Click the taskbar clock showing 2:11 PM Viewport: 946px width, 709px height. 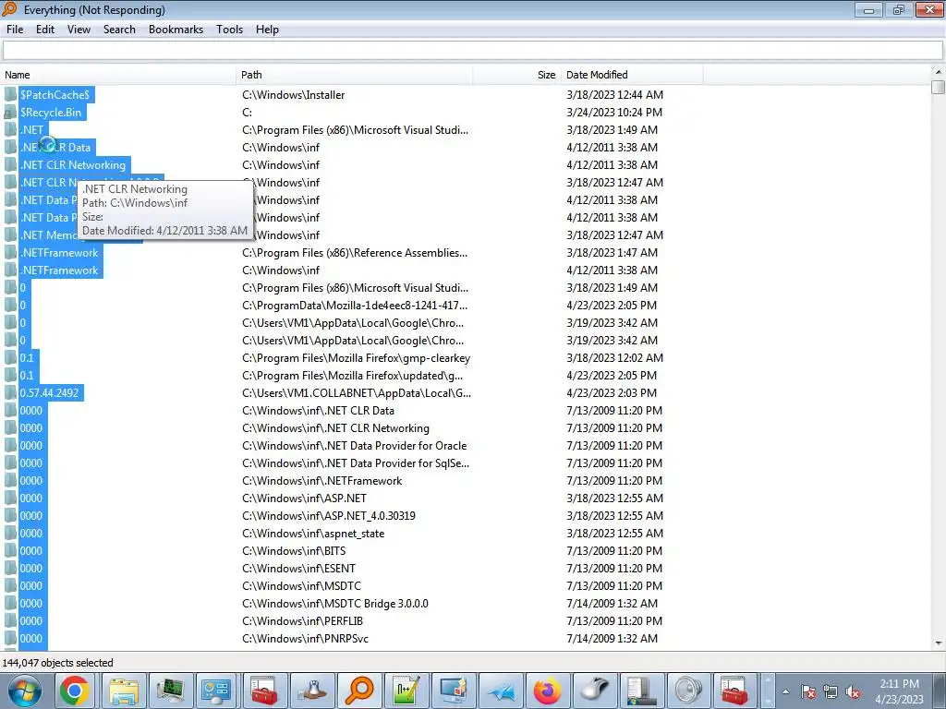(x=899, y=684)
